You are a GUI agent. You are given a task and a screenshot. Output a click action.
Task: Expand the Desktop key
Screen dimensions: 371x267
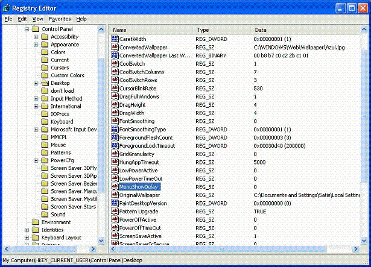point(36,83)
